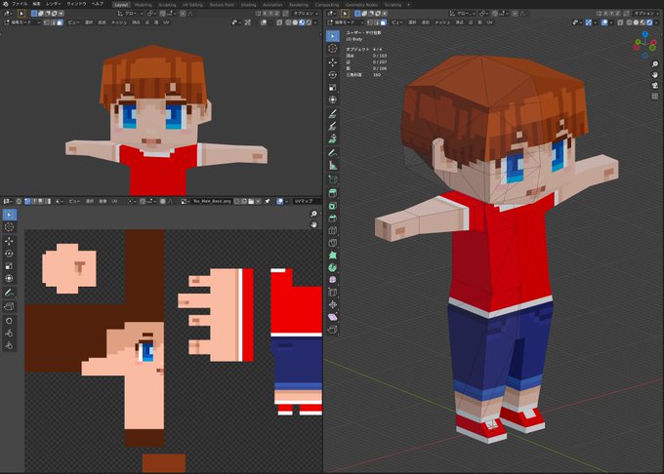Toggle UV sync selection in UV editor
This screenshot has height=474, width=664.
(19, 201)
